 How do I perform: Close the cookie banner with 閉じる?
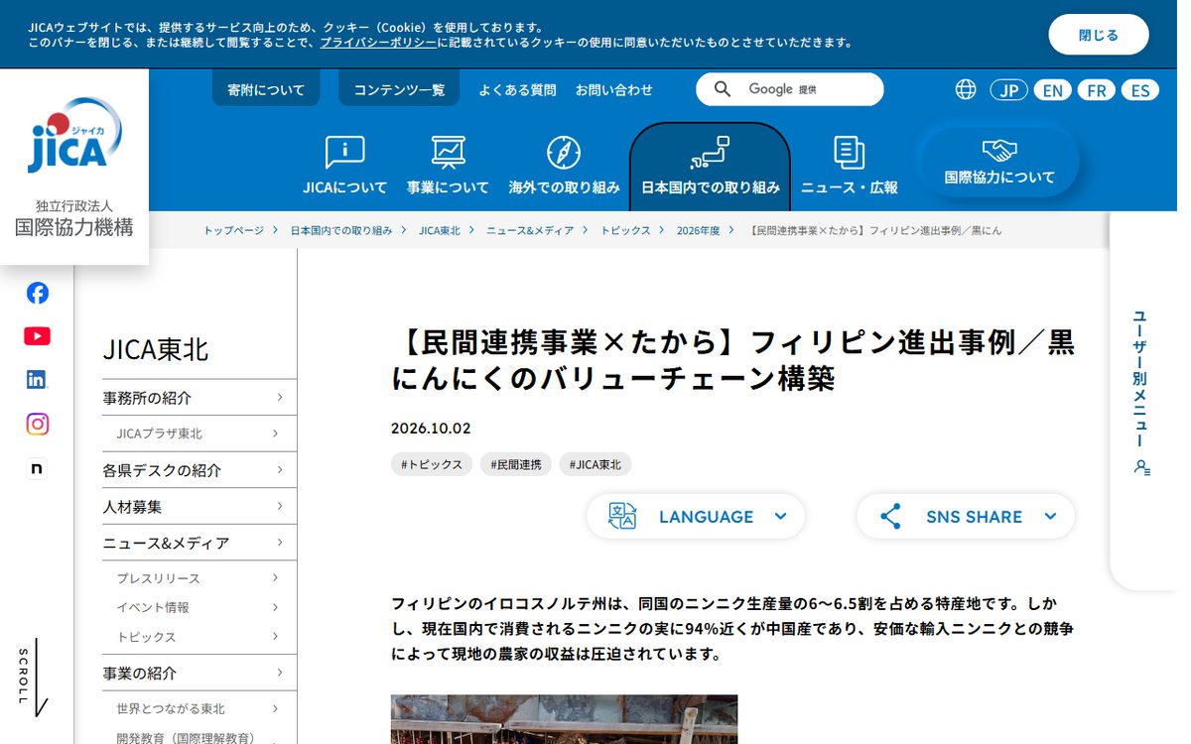(x=1099, y=35)
